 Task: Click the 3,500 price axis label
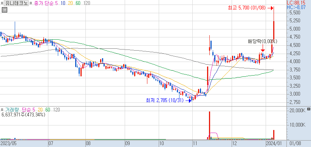pos(294,77)
